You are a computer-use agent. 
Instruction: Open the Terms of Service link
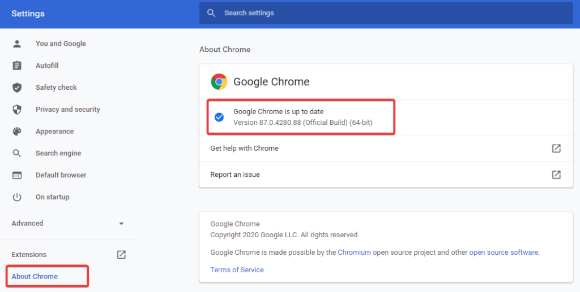coord(237,270)
